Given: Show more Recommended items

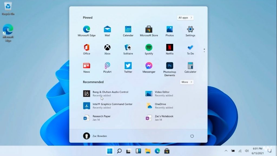Looking at the screenshot, I should (187, 82).
